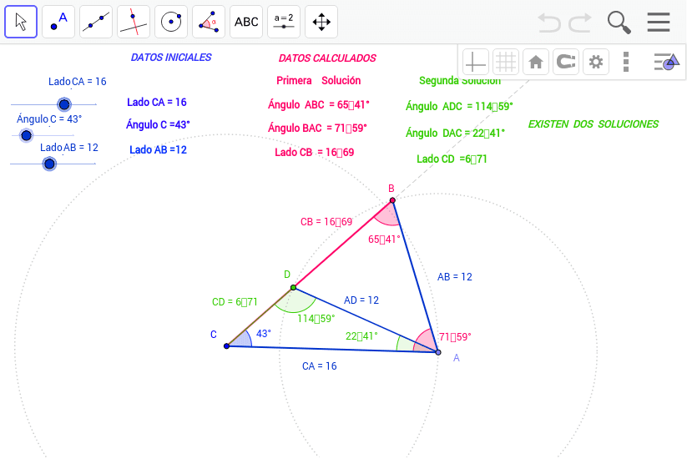Click the Ángulo C slider handle
Screen dimensions: 687x459
point(26,135)
